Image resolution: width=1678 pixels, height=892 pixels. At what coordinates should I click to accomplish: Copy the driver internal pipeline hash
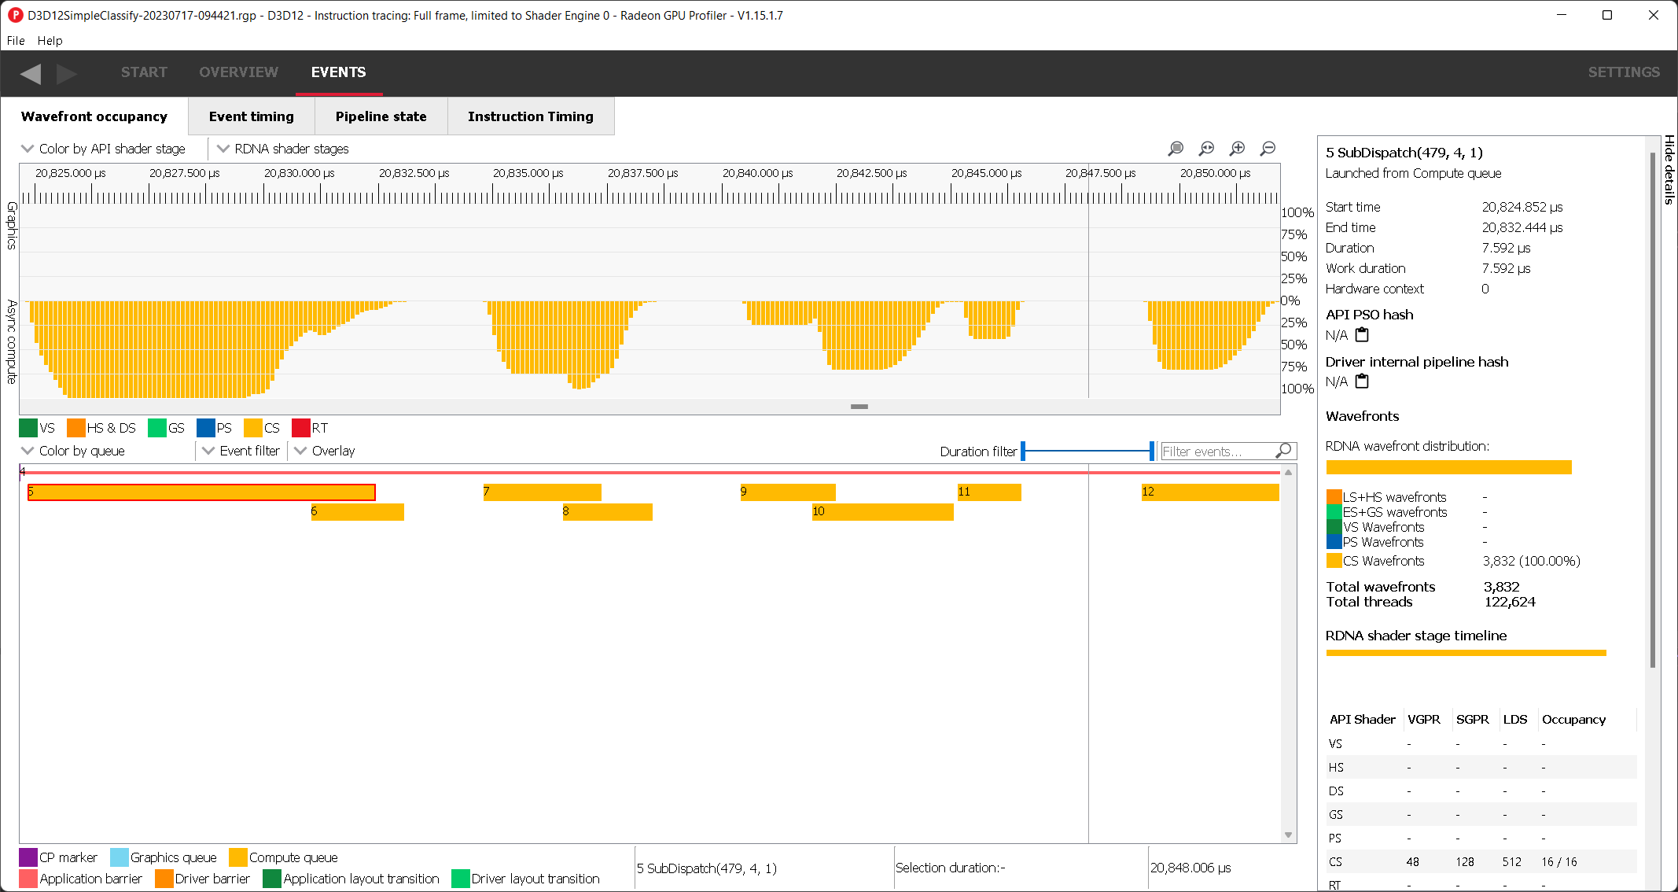point(1362,381)
